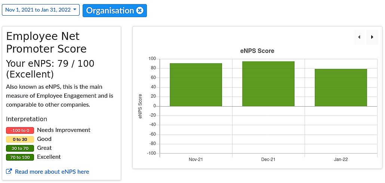Select the Nov-21 green bar in chart
Screen dimensions: 385x183
(196, 85)
